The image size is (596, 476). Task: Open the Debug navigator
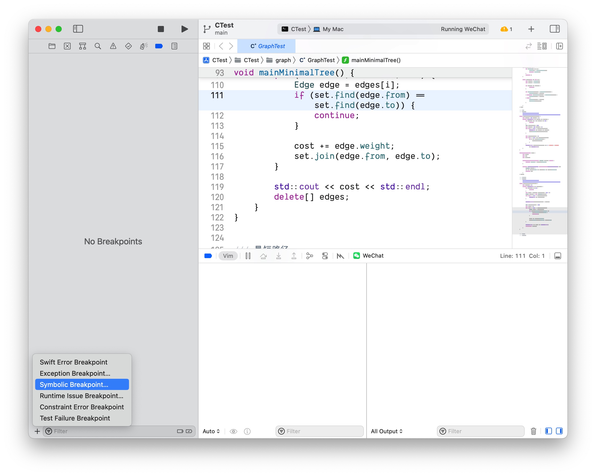tap(144, 46)
